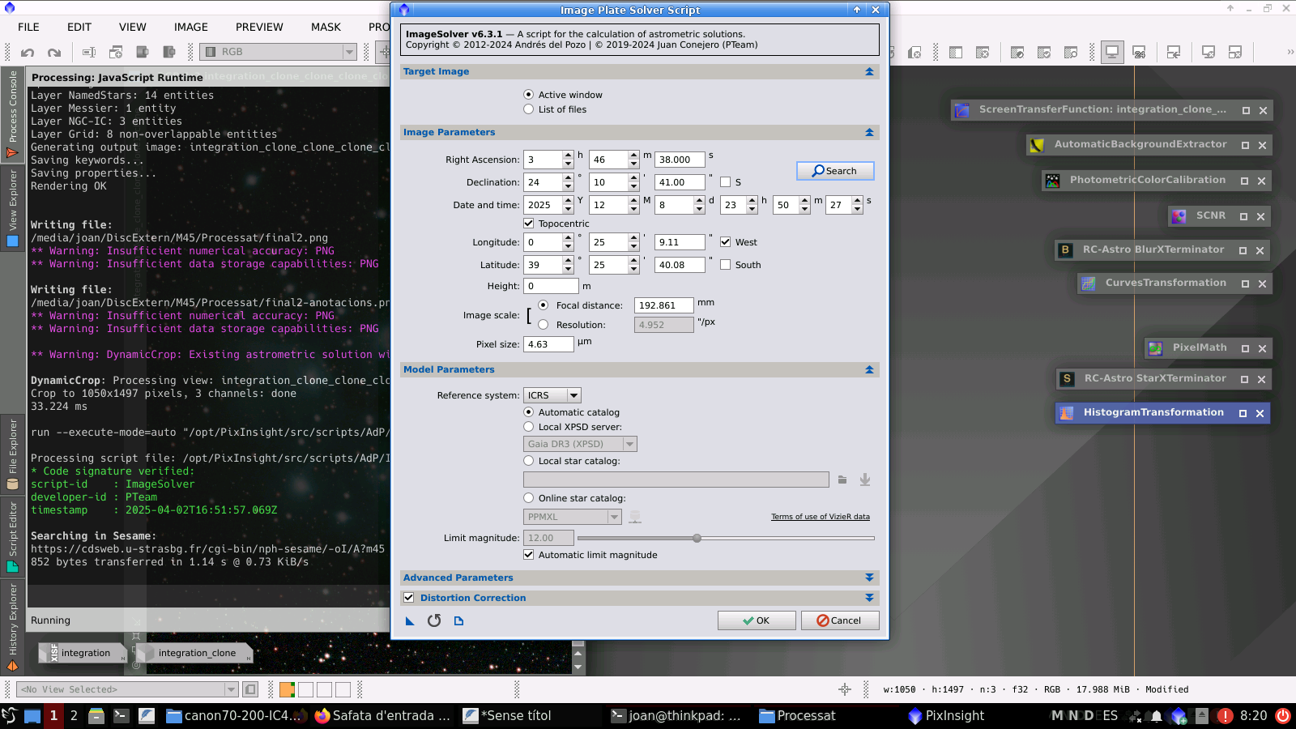Click the reset circular arrow icon
Image resolution: width=1296 pixels, height=729 pixels.
[434, 621]
